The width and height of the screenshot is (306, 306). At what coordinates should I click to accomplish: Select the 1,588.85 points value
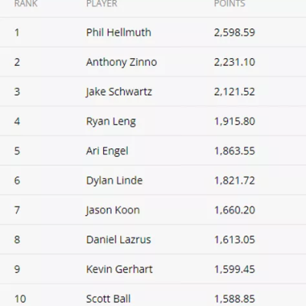click(x=235, y=299)
